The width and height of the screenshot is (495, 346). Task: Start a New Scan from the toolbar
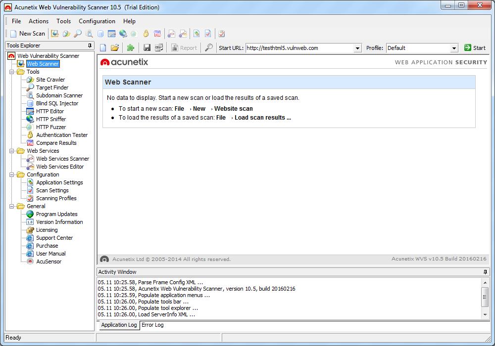(27, 34)
